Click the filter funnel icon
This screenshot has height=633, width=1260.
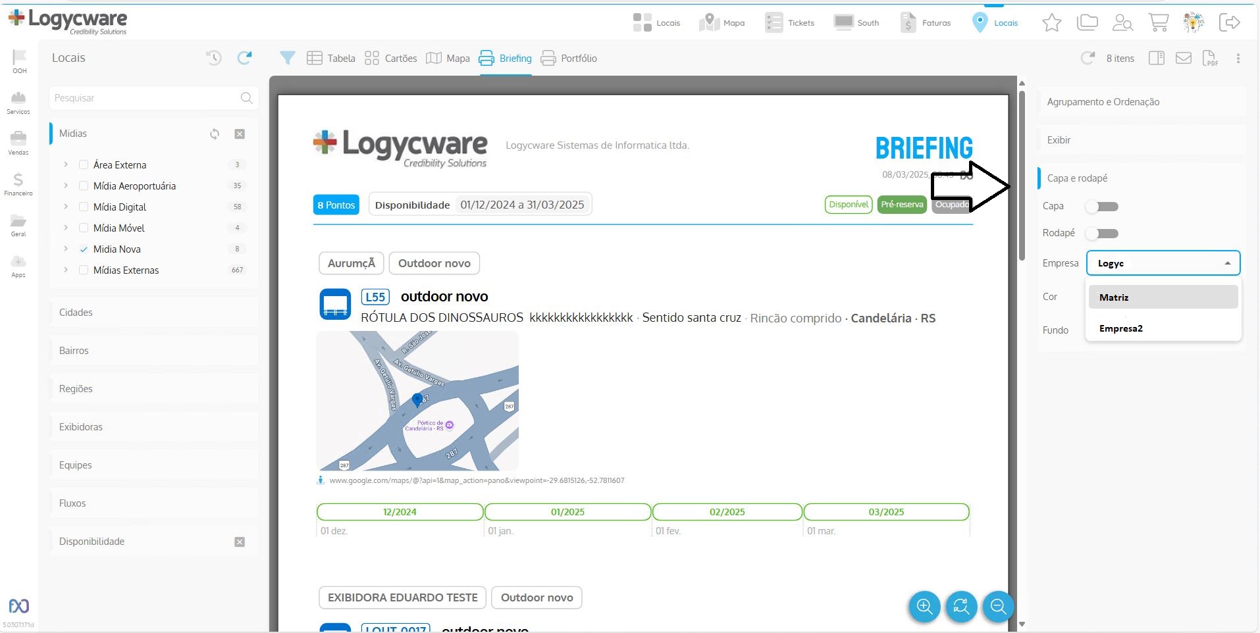point(287,58)
